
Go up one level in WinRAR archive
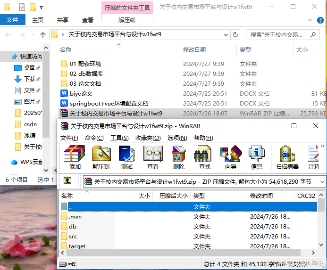[x=67, y=180]
